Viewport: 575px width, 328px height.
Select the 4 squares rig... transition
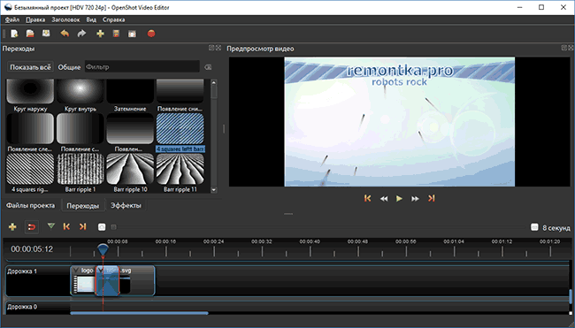30,173
